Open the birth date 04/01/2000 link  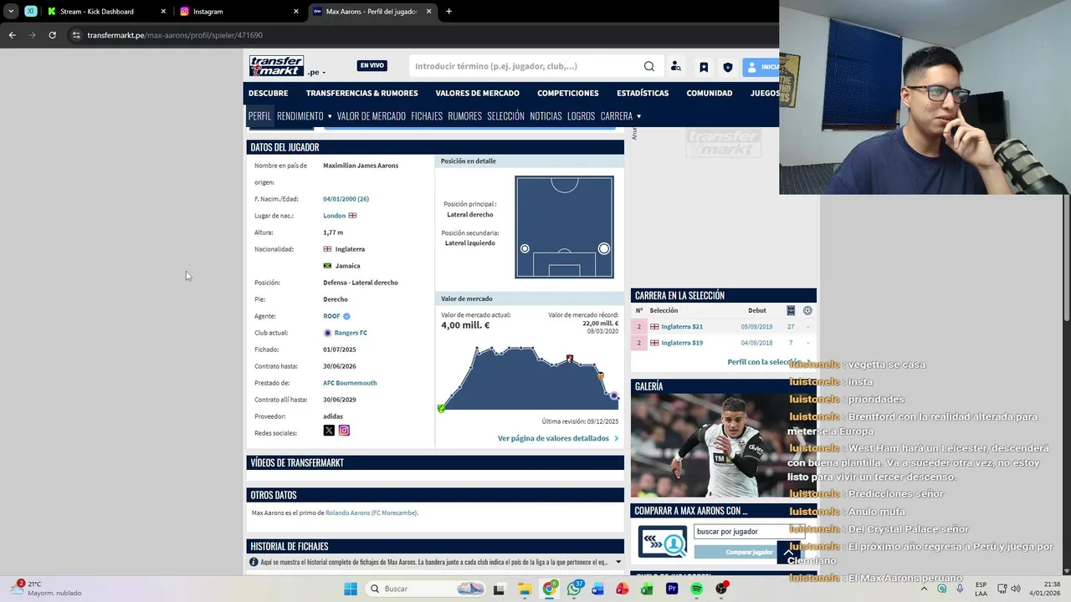pos(346,199)
